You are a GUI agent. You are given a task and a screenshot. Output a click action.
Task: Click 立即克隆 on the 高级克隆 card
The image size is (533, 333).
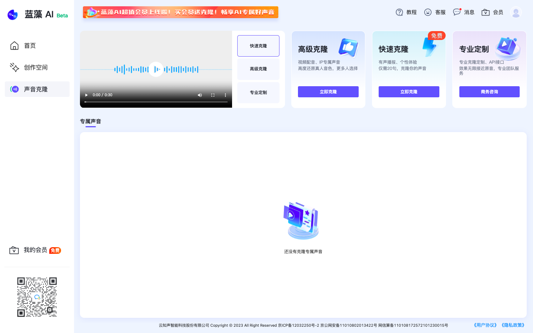click(x=328, y=91)
